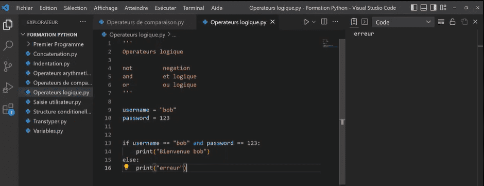Viewport: 484px width, 186px height.
Task: Open the Code output channel dropdown
Action: tap(403, 22)
